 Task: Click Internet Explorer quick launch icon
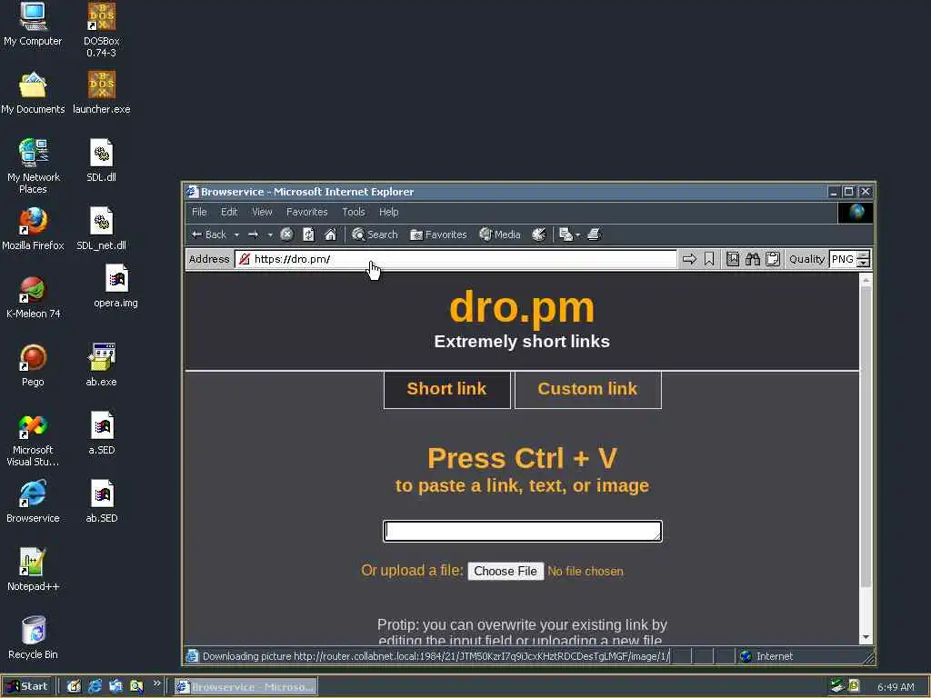(x=95, y=686)
